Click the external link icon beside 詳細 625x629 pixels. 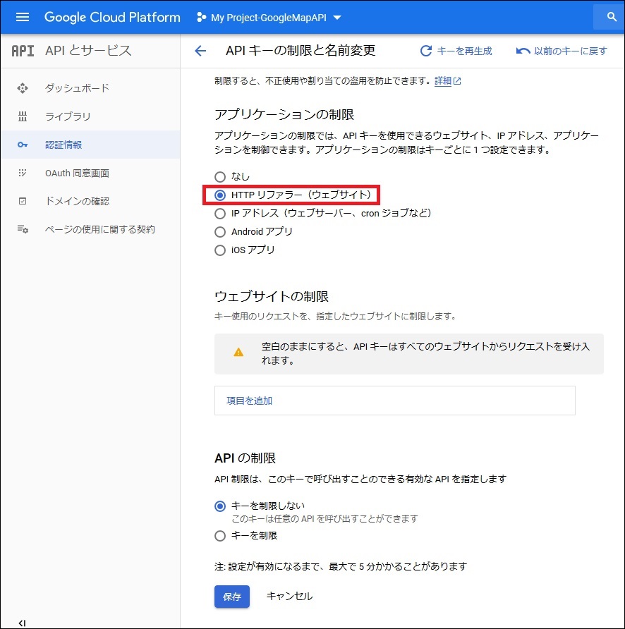pos(457,81)
